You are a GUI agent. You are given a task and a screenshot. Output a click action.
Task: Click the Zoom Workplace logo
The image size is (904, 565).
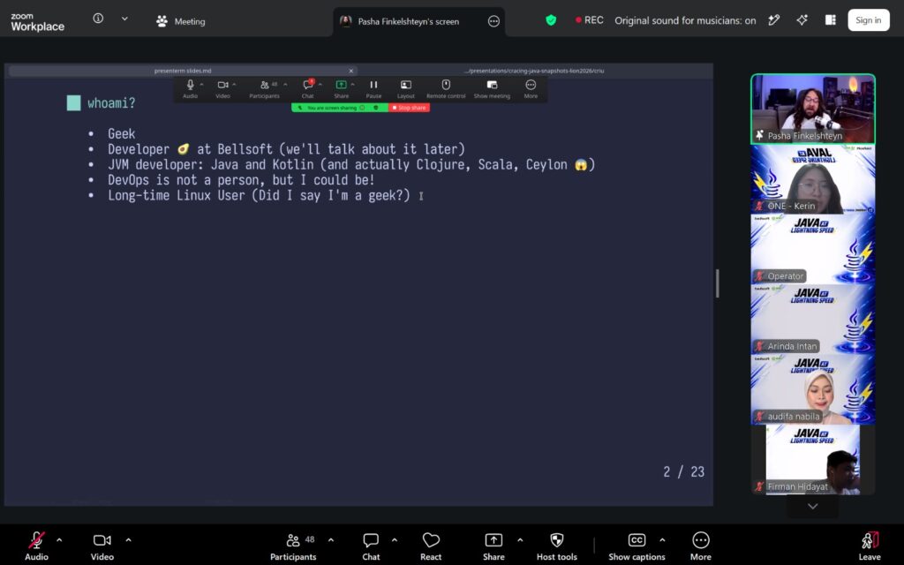[37, 22]
